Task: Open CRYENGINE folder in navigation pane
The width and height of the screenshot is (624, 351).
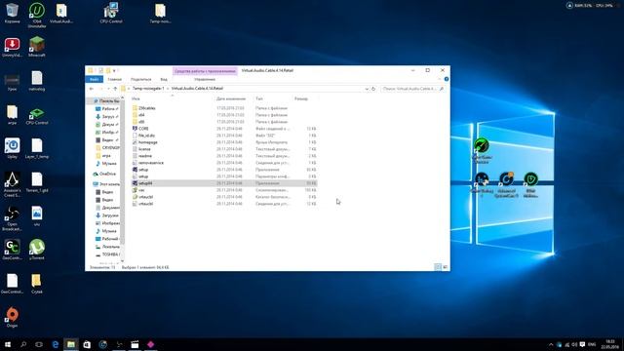Action: 108,147
